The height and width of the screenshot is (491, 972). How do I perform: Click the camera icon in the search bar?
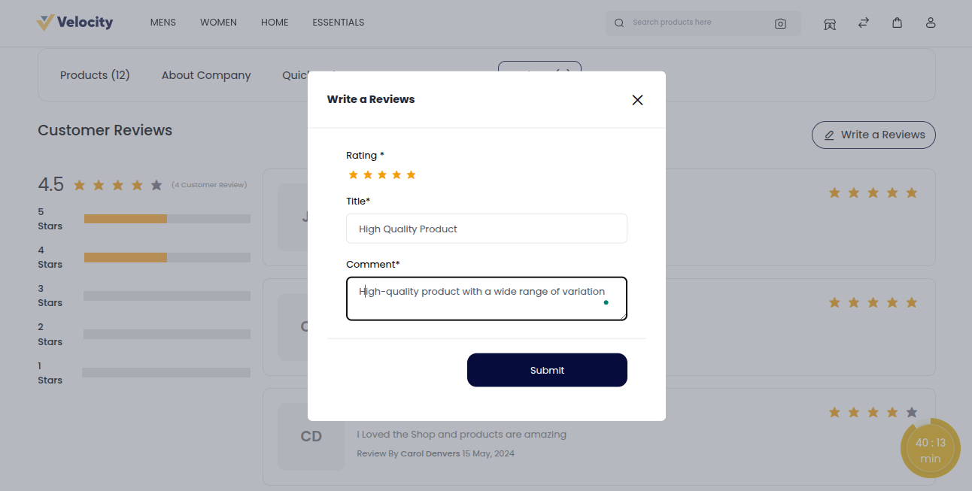pyautogui.click(x=780, y=23)
